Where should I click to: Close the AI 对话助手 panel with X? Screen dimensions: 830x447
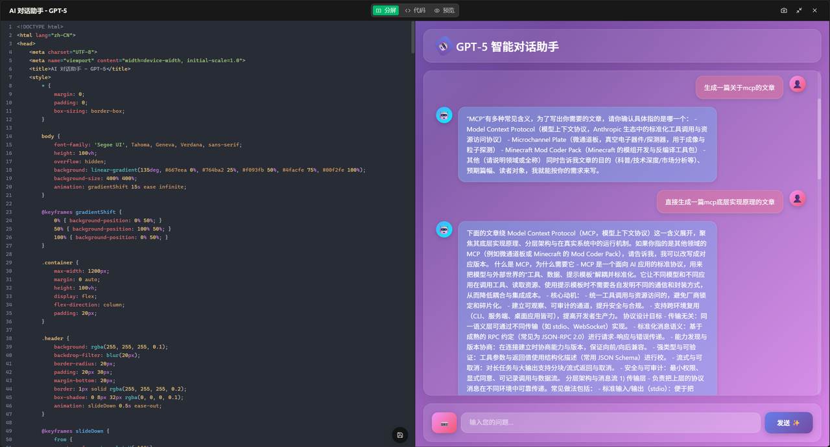[x=815, y=10]
